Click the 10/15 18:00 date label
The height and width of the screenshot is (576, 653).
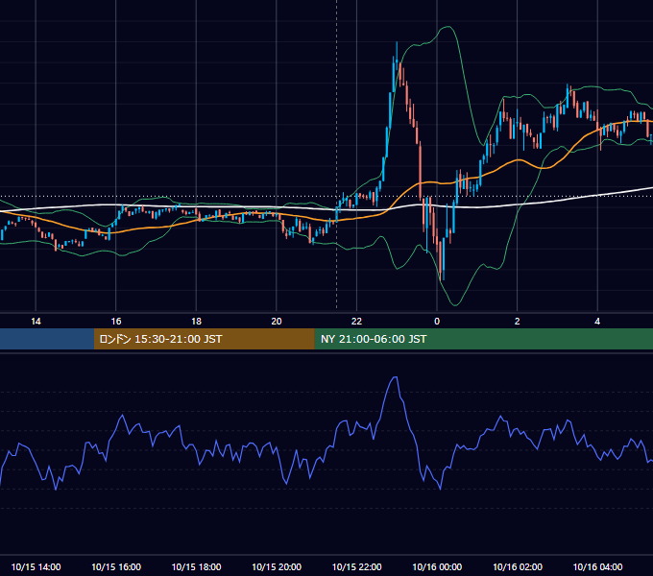[196, 566]
